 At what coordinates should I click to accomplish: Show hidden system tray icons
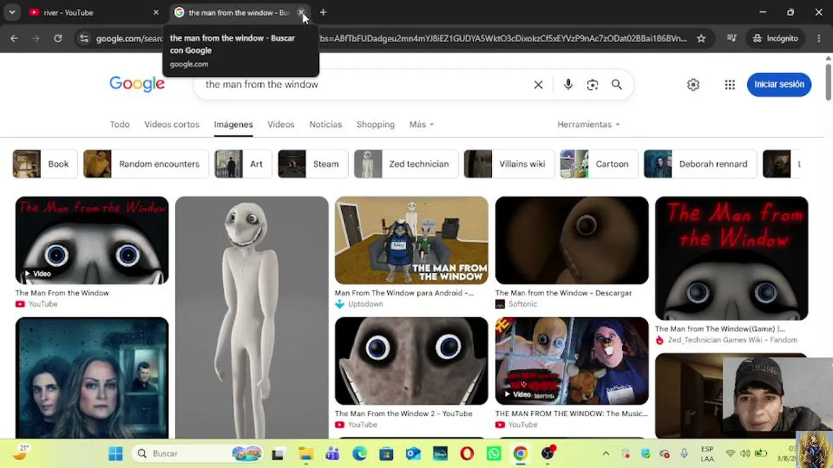[606, 453]
